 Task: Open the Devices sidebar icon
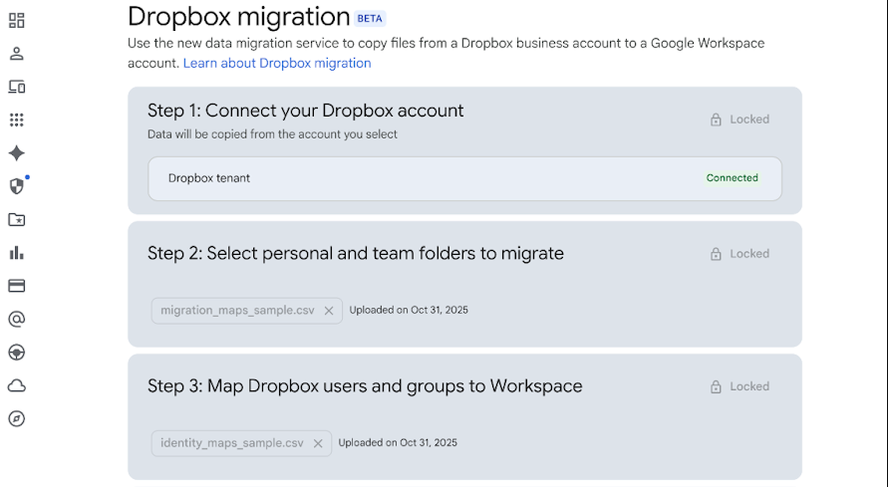(16, 87)
